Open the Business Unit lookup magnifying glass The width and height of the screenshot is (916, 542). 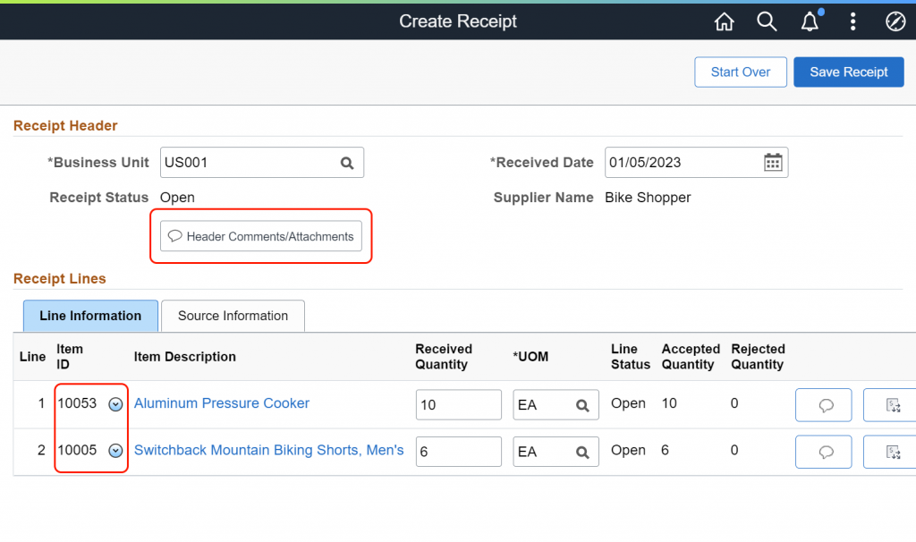[x=347, y=162]
